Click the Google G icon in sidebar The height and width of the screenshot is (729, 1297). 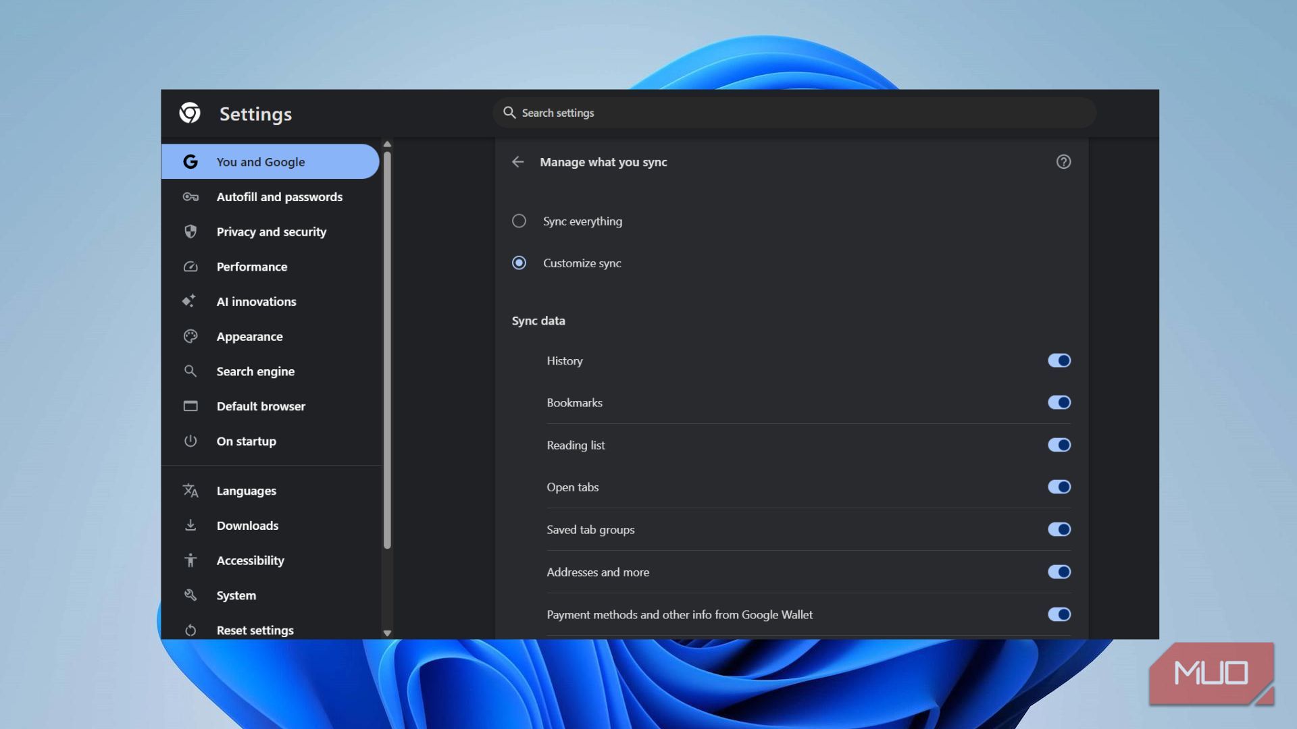point(190,162)
